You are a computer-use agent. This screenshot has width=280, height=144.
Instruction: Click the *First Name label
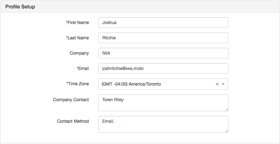(77, 22)
